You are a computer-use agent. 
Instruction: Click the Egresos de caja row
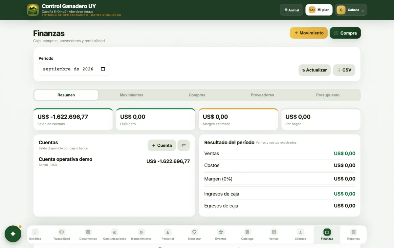click(x=280, y=206)
